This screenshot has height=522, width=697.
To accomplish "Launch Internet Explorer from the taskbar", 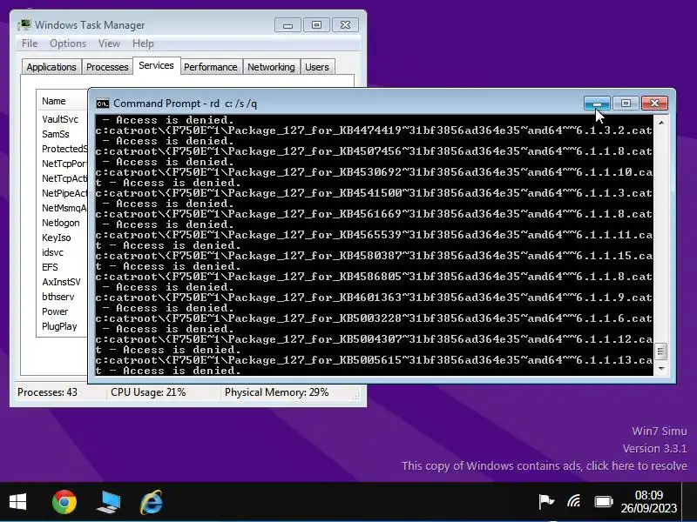I will pyautogui.click(x=151, y=503).
